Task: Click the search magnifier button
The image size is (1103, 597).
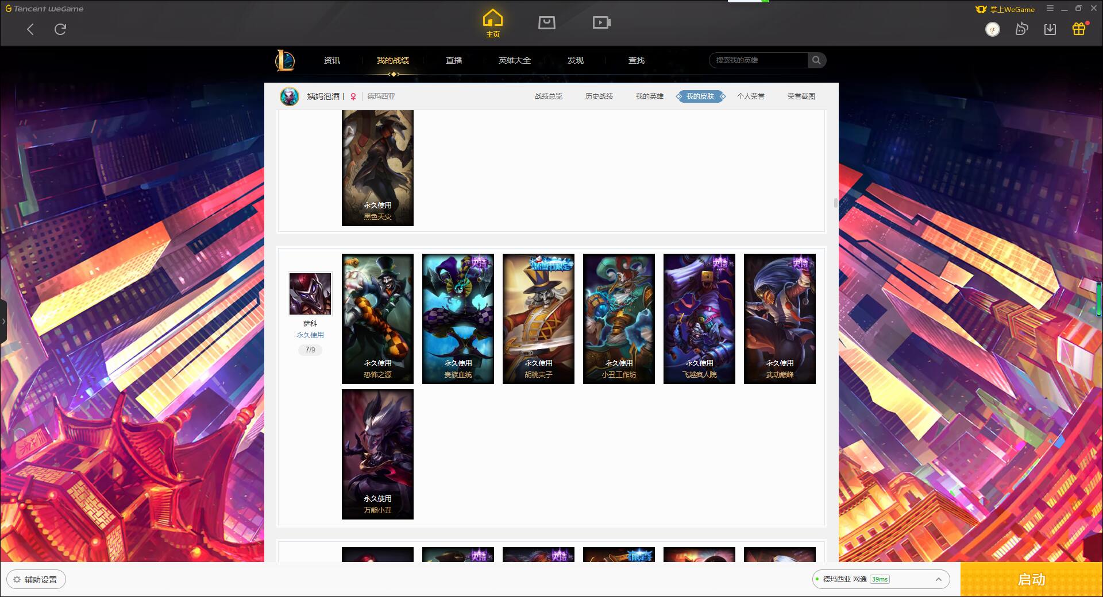Action: 816,60
